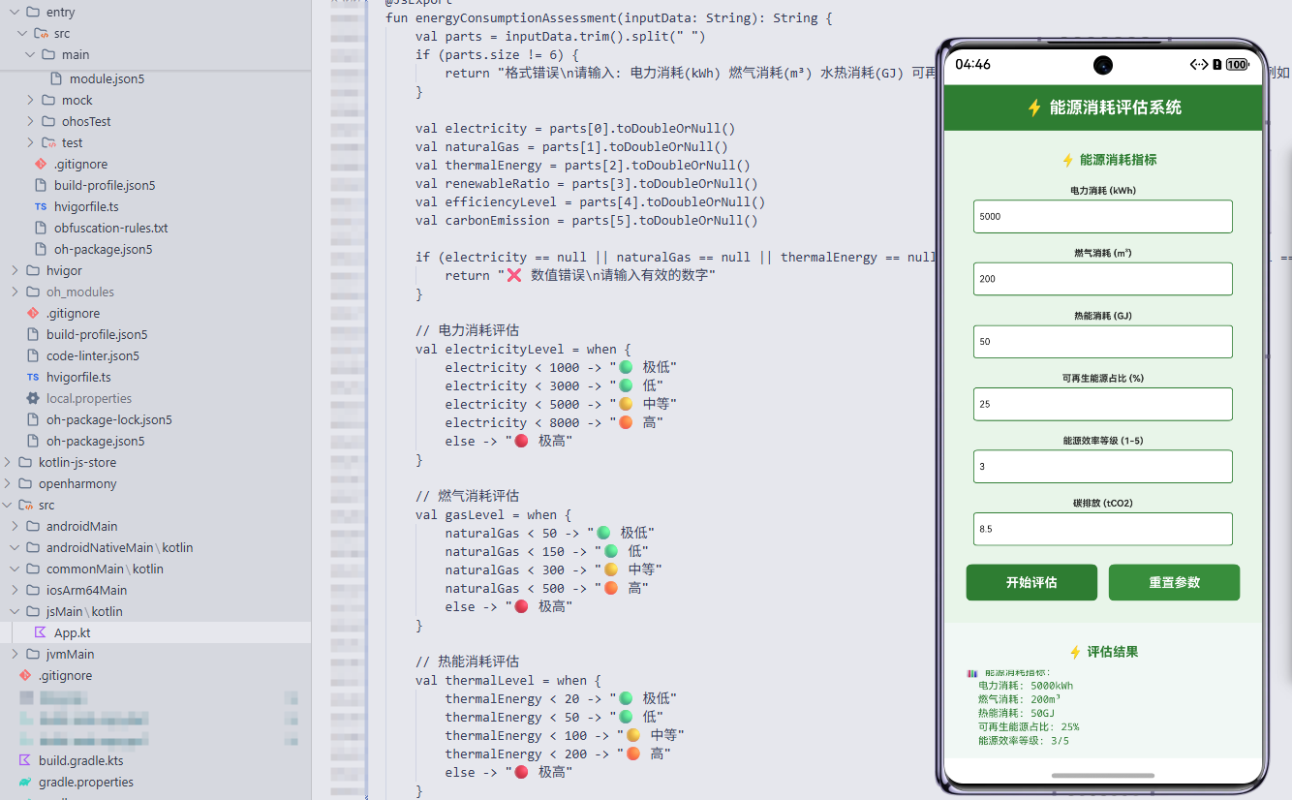Image resolution: width=1292 pixels, height=800 pixels.
Task: Collapse the src folder under entry
Action: pos(23,34)
